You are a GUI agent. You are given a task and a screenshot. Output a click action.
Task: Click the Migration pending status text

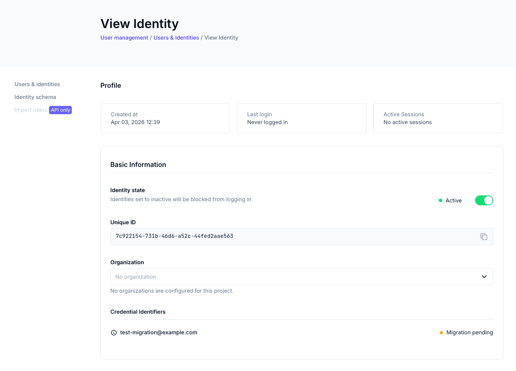click(x=470, y=332)
